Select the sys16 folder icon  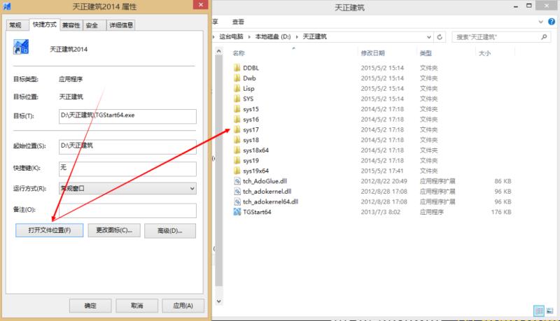tap(237, 120)
